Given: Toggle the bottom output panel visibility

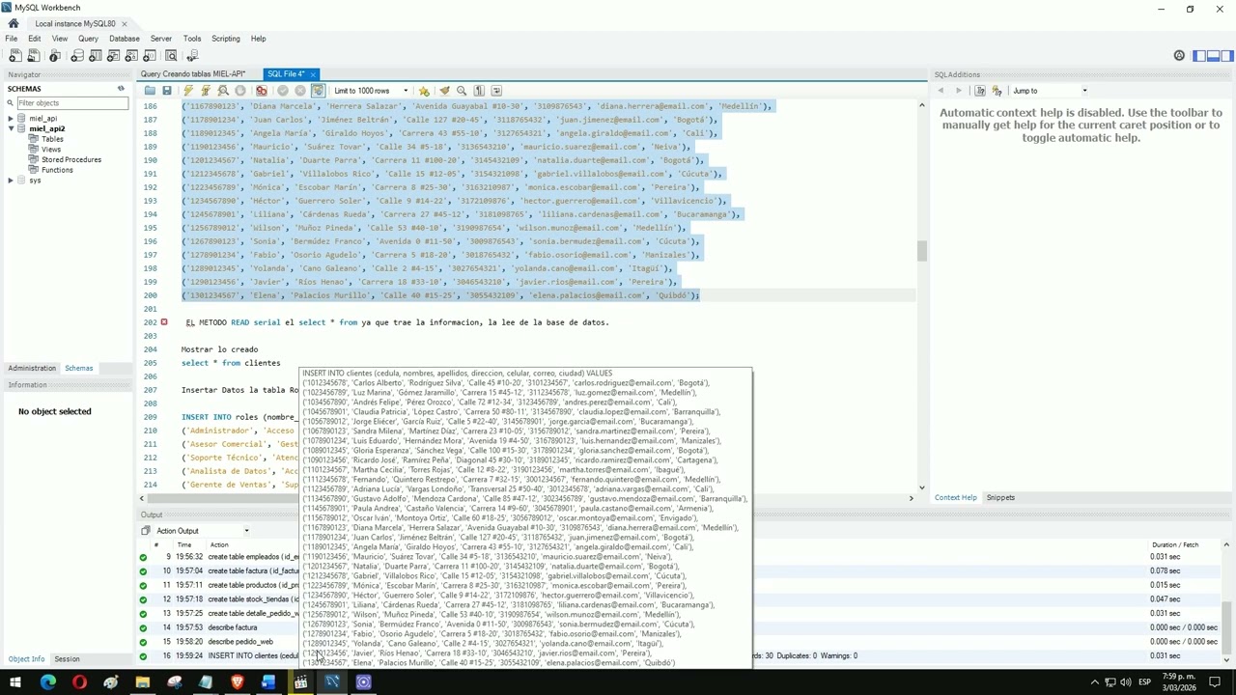Looking at the screenshot, I should pyautogui.click(x=1212, y=56).
